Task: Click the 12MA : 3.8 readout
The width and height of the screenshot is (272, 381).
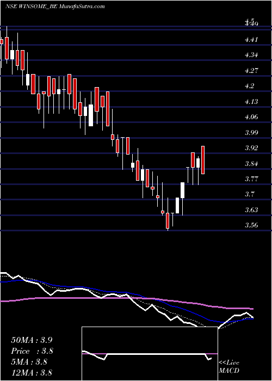Action: [32, 373]
